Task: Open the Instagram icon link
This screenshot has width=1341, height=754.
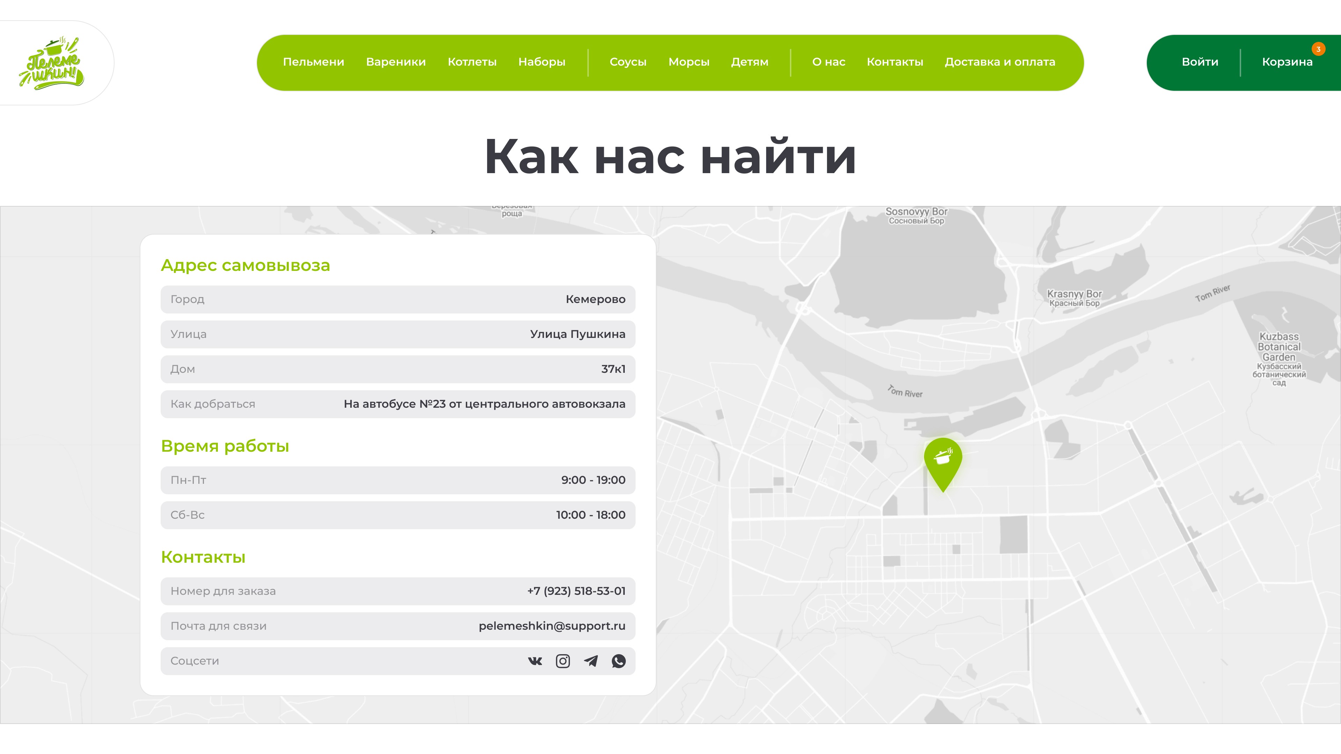Action: coord(563,661)
